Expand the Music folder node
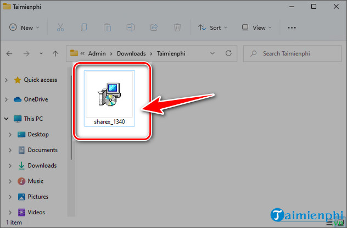The image size is (347, 228). (x=10, y=181)
